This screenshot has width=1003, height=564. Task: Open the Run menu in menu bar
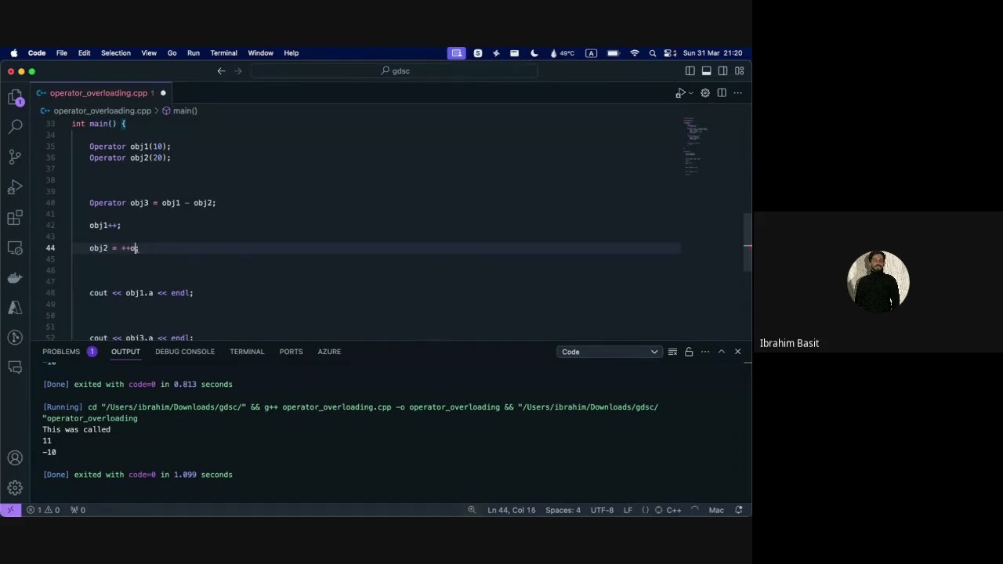[193, 53]
